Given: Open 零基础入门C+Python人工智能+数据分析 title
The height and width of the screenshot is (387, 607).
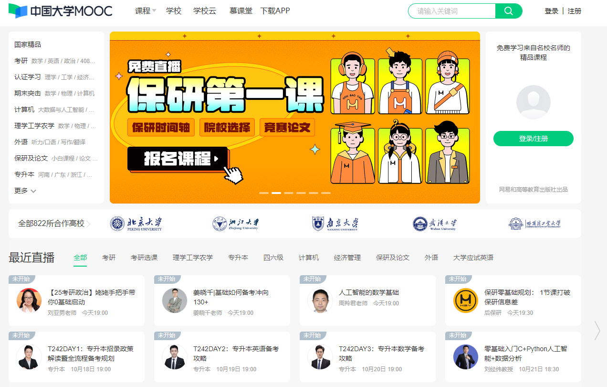Looking at the screenshot, I should click(x=525, y=354).
